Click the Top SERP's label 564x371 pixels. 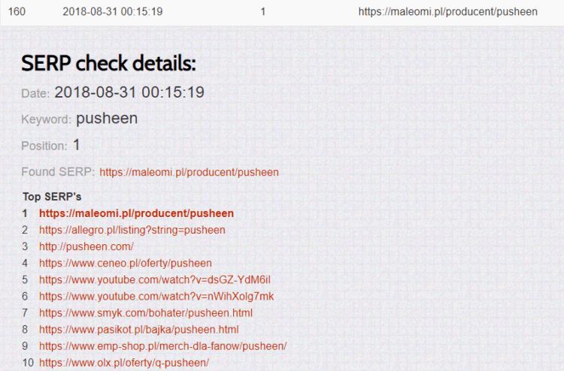(x=52, y=197)
